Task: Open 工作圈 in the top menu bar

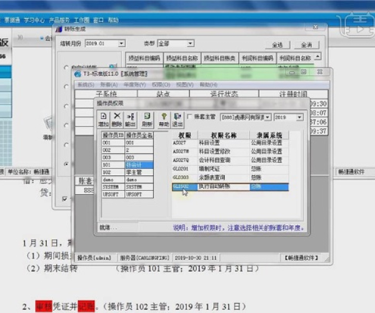Action: 81,20
